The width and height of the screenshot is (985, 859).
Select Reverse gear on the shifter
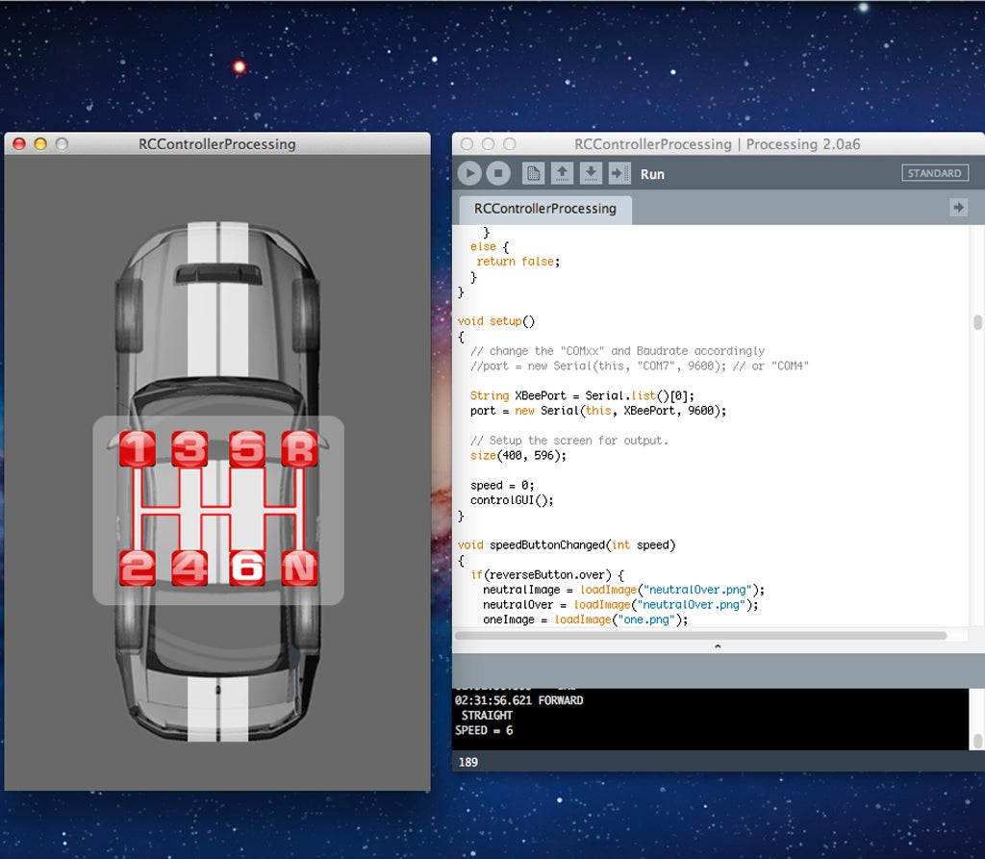point(299,448)
